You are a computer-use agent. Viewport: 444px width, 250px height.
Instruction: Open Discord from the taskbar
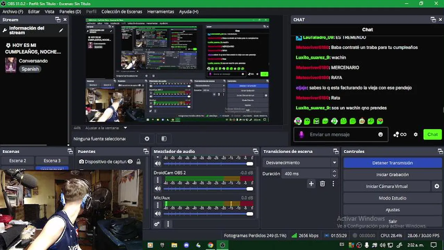pos(187,245)
